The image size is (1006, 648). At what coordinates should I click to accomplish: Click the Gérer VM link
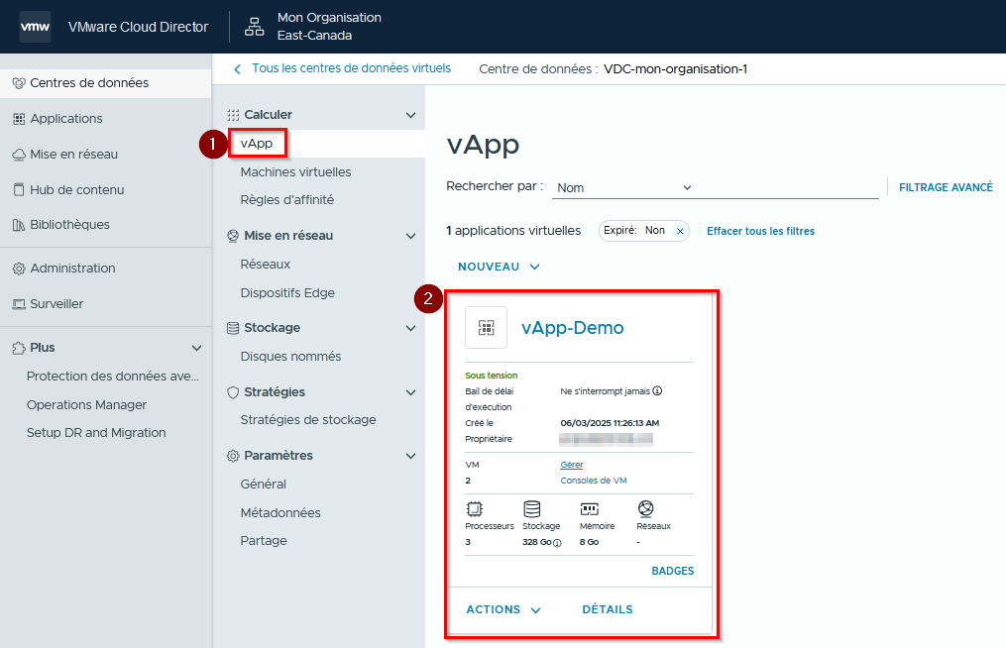[x=572, y=465]
